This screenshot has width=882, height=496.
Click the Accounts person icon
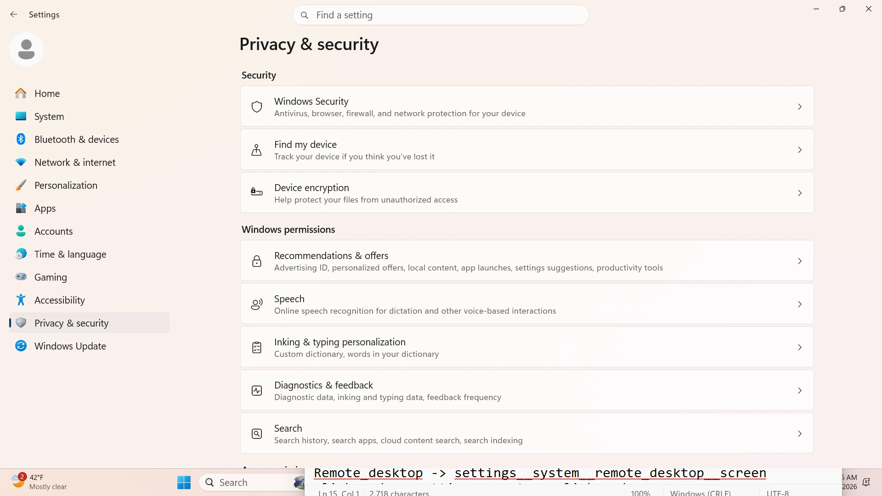(21, 231)
